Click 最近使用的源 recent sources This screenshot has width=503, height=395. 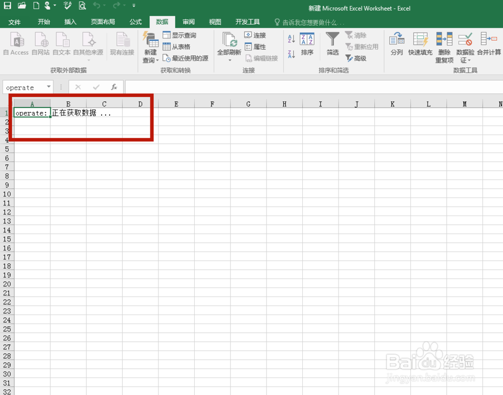click(186, 58)
